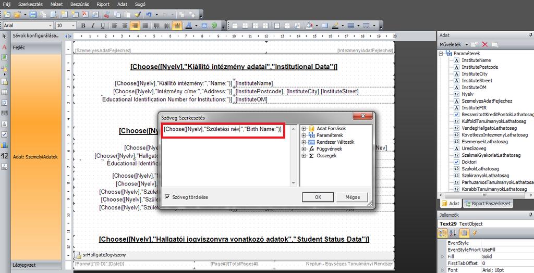Screen dimensions: 534x273
Task: Select the text 'A' tool in left toolbox
Action: 4,47
